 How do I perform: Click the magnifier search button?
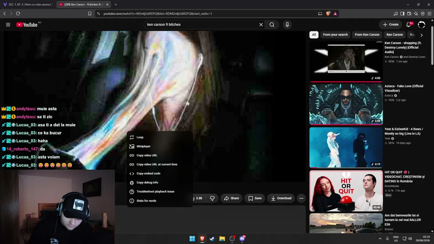tap(272, 25)
